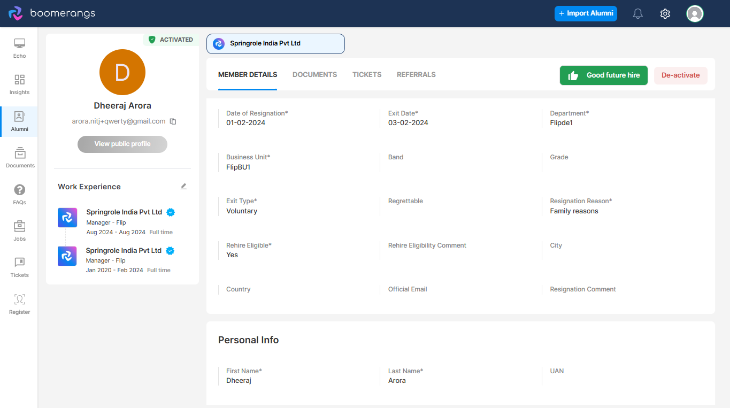This screenshot has height=408, width=730.
Task: Select Alumni in the sidebar
Action: tap(19, 121)
